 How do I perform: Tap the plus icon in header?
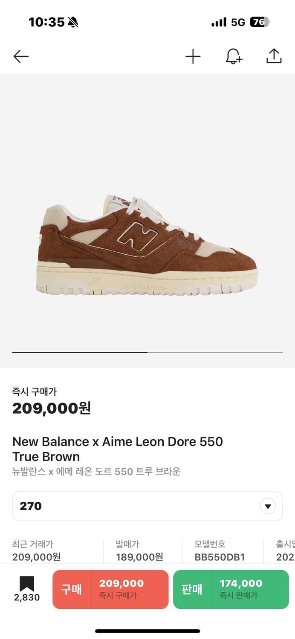point(193,56)
